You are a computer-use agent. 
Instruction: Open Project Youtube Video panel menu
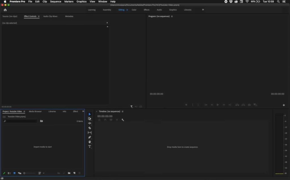pyautogui.click(x=24, y=112)
